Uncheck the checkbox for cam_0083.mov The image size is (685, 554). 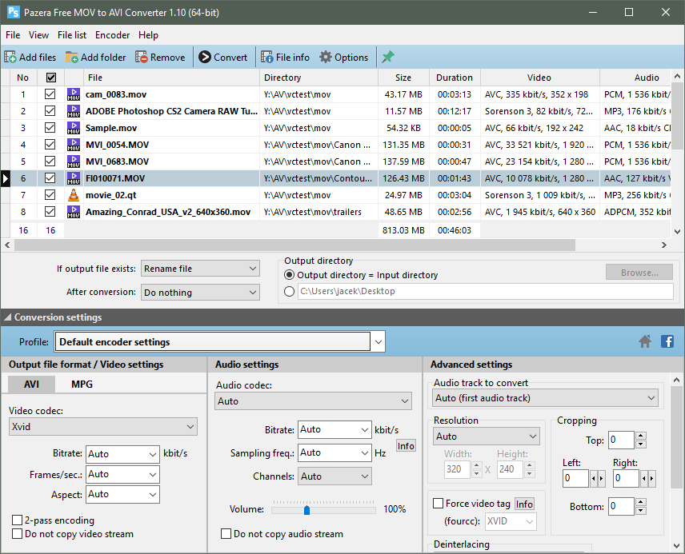point(50,94)
